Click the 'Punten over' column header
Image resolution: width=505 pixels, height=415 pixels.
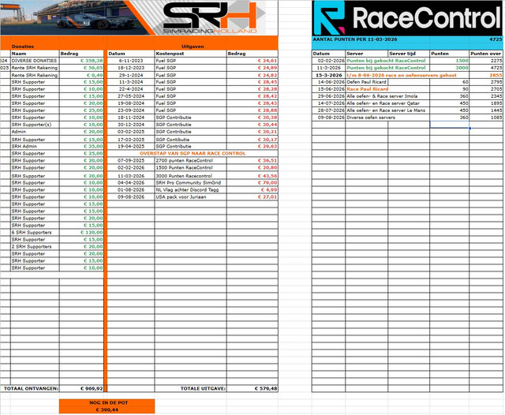click(485, 54)
